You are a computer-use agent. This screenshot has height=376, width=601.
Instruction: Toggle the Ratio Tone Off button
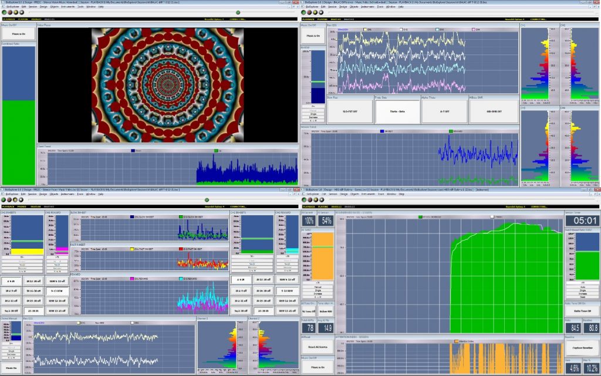click(x=582, y=310)
